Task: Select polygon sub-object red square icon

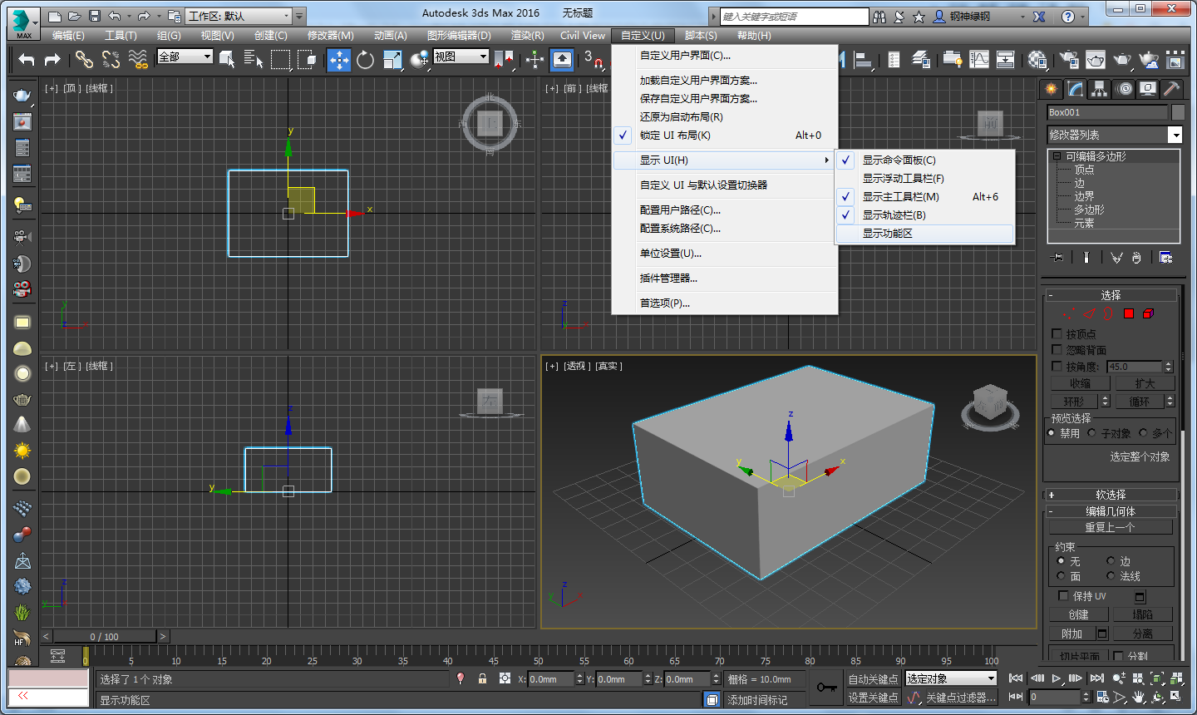Action: pos(1129,313)
